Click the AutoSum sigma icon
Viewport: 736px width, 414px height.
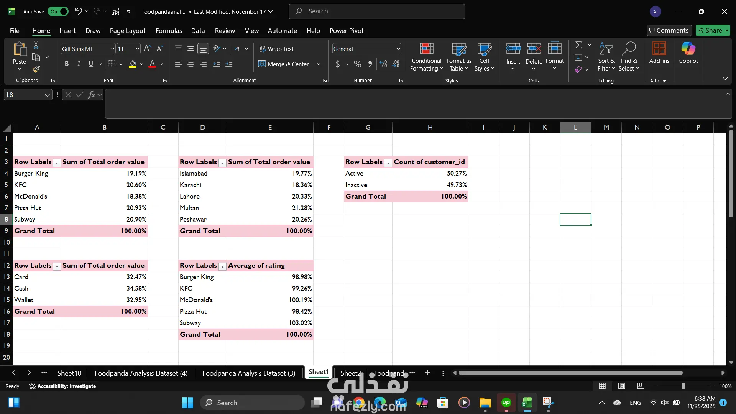(578, 45)
